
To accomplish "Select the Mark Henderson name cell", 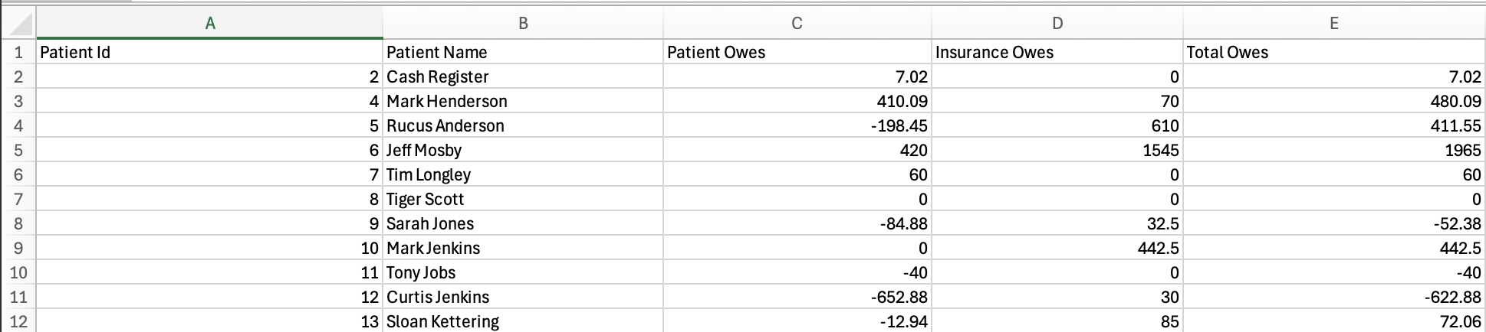I will [523, 101].
